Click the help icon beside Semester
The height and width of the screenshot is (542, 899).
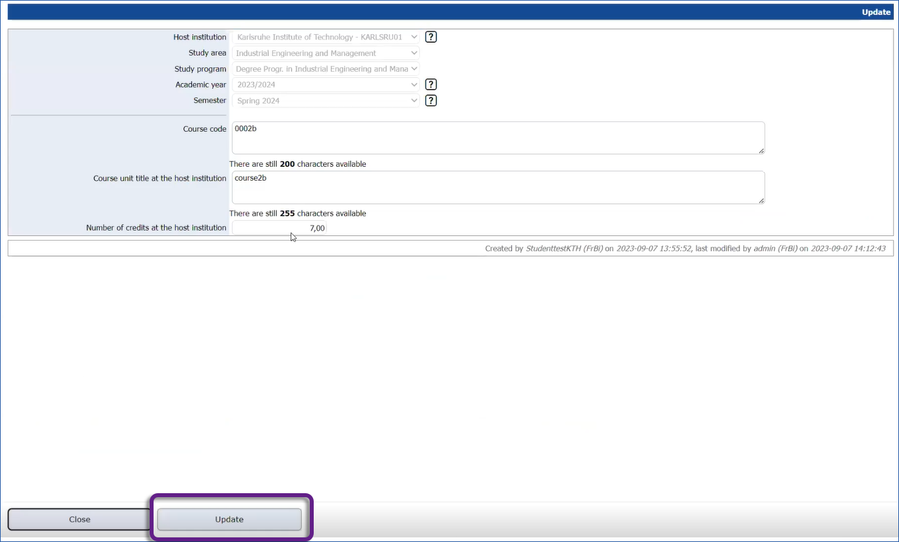point(431,100)
